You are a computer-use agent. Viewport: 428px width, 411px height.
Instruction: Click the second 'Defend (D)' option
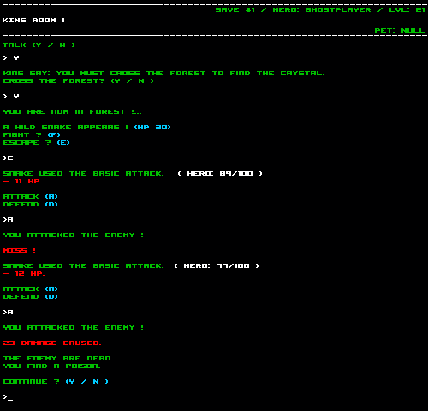point(30,296)
